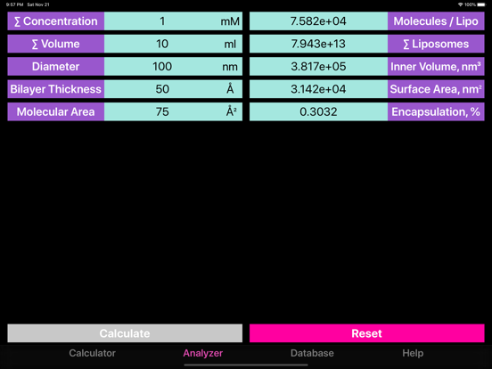Open the Database tab

click(x=312, y=353)
